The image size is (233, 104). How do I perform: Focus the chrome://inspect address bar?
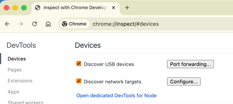(151, 24)
